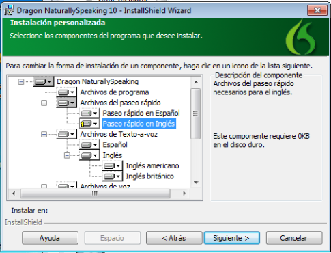
Task: Collapse the Archivos de Texto-a-voz node
Action: coord(44,134)
